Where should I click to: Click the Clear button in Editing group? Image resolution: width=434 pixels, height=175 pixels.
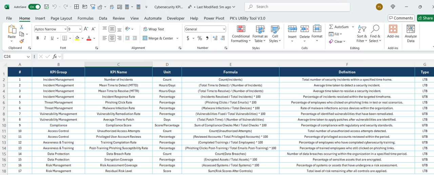pyautogui.click(x=337, y=41)
